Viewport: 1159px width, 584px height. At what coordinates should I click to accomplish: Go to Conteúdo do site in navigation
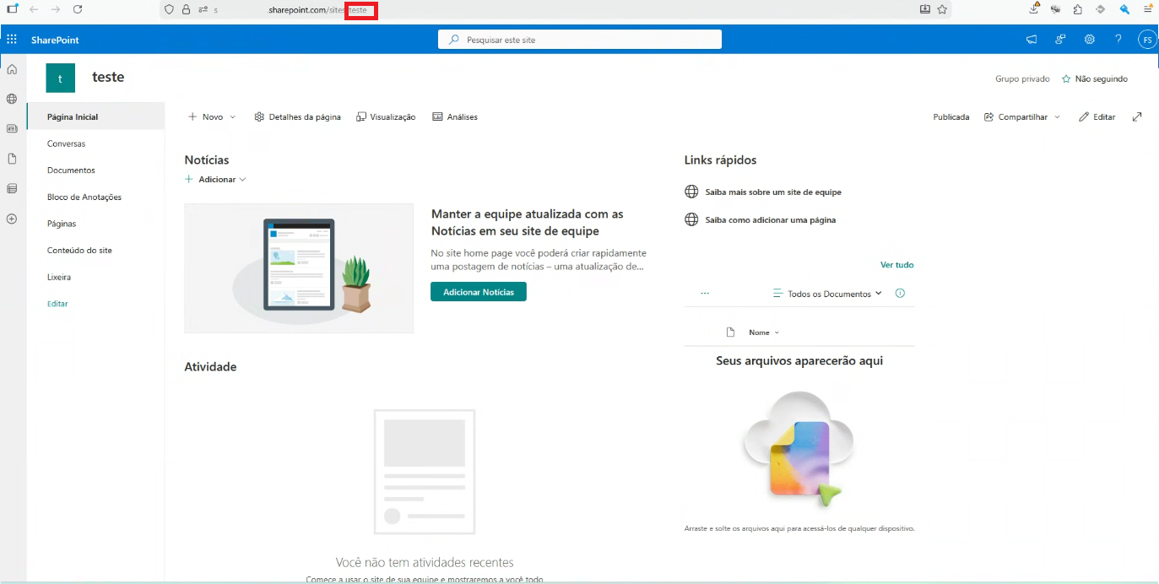pos(79,251)
